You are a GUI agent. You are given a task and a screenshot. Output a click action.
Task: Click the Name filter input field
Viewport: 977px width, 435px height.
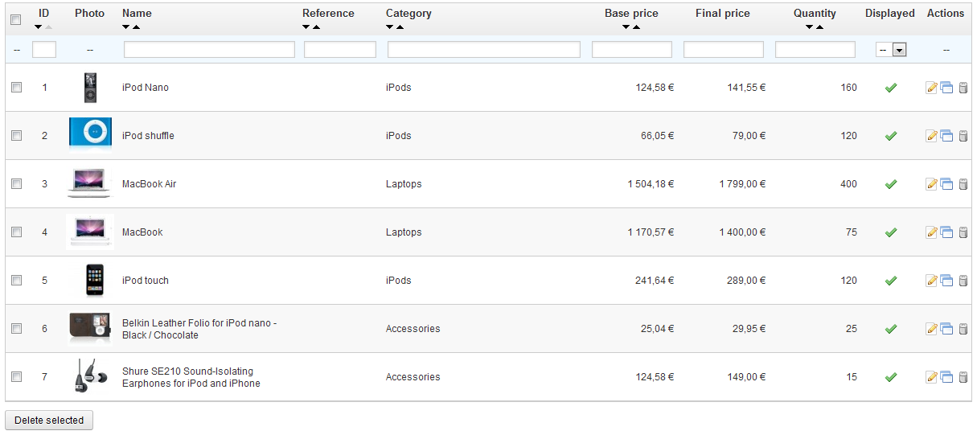point(209,50)
